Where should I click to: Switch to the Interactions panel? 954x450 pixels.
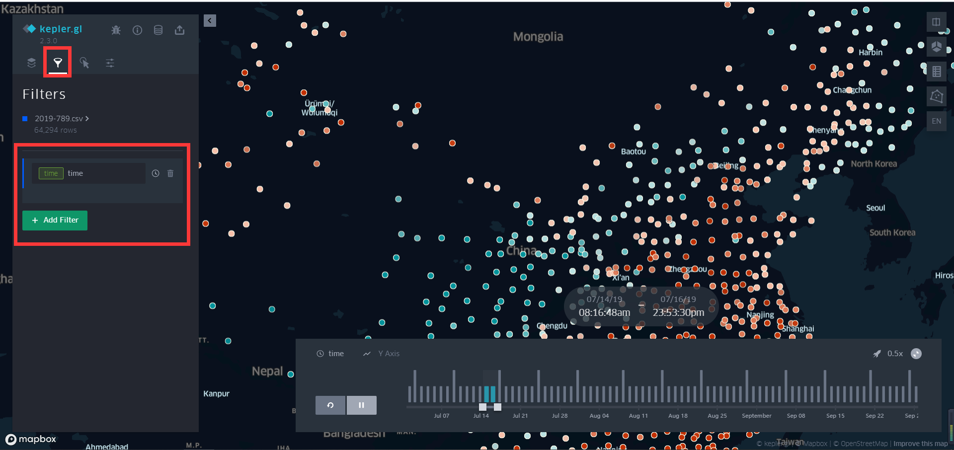coord(84,63)
